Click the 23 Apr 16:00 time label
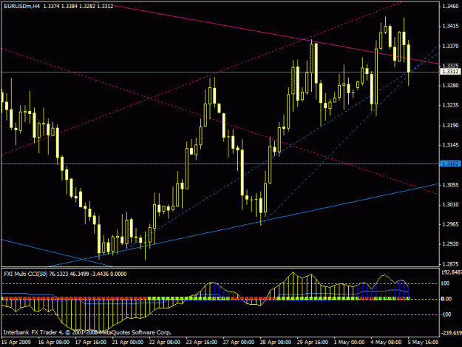The height and width of the screenshot is (347, 462). point(202,343)
